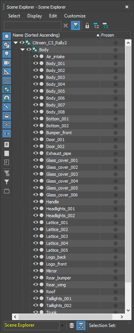134x333 pixels.
Task: Click first teal hierarchy icon in toolbar
Action: click(x=96, y=26)
